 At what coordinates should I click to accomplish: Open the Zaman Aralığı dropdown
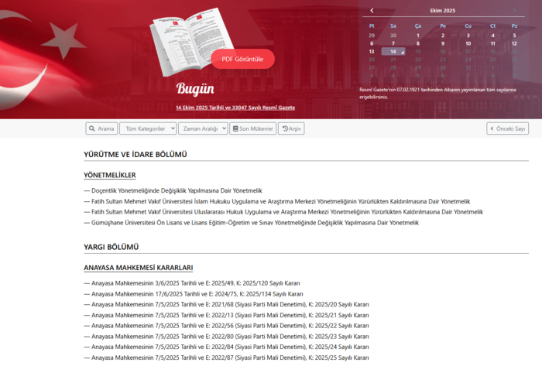203,128
